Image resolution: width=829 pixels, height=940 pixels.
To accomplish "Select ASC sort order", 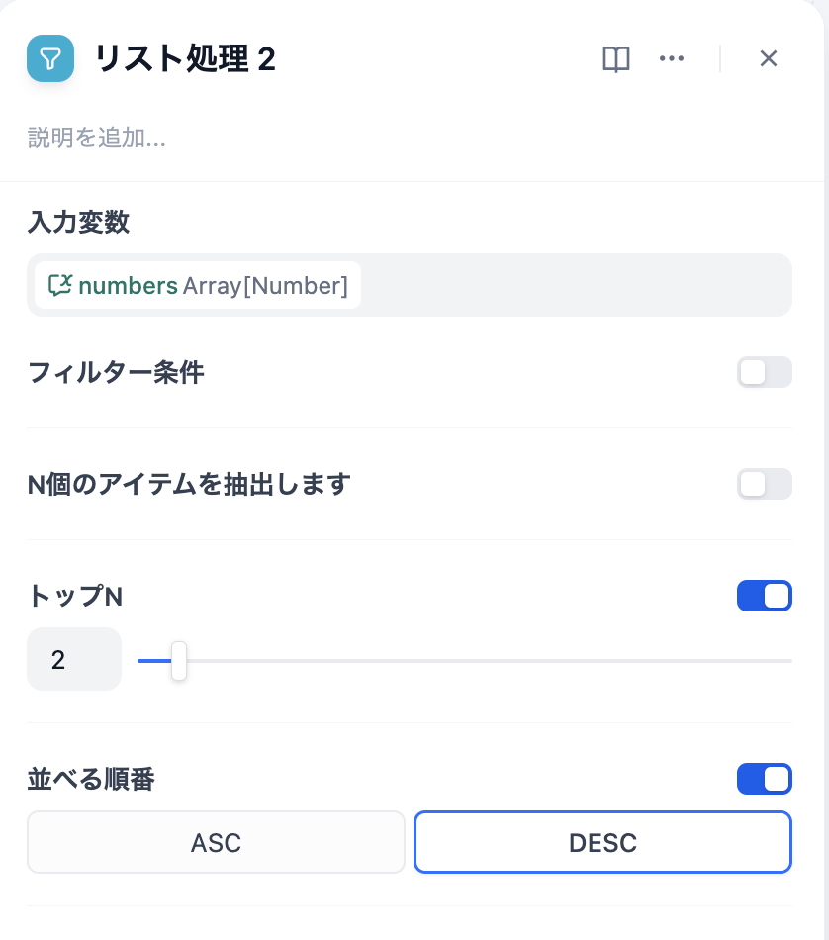I will 216,843.
